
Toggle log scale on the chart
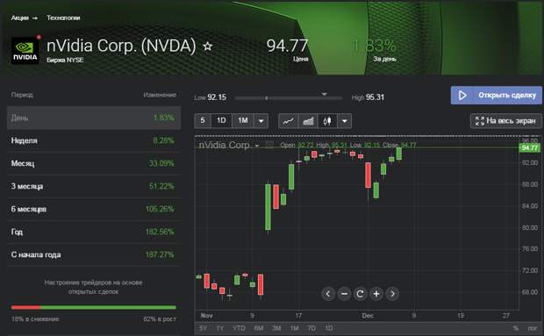point(533,328)
